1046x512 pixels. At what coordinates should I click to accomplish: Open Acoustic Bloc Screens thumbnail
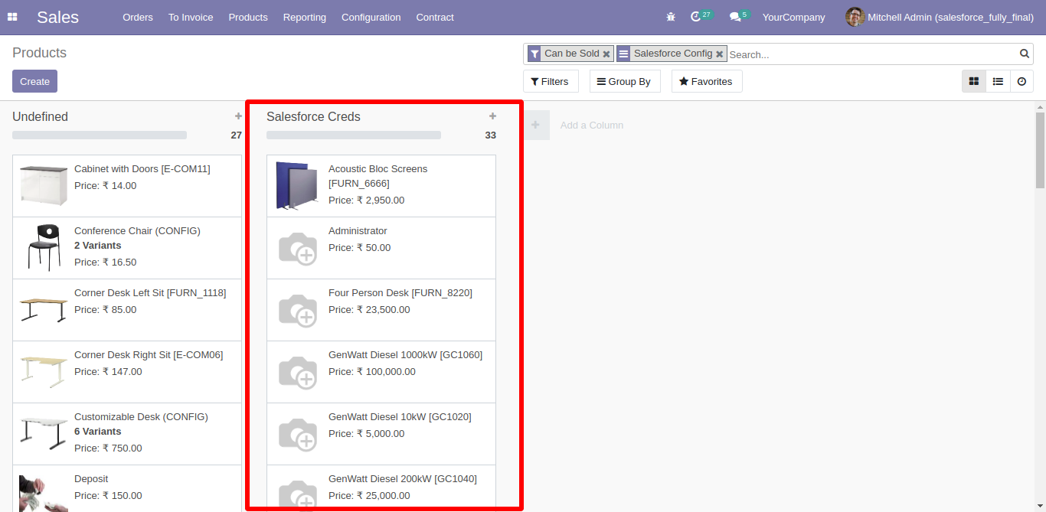(297, 186)
